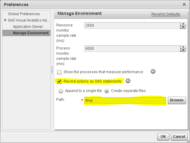Decrease Resource monitor sample rate value
This screenshot has width=190, height=143.
point(183,27)
